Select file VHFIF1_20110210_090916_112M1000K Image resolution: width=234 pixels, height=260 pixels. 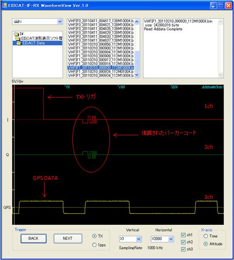click(100, 64)
